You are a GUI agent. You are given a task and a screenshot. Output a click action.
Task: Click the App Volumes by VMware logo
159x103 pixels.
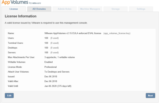pos(21,2)
